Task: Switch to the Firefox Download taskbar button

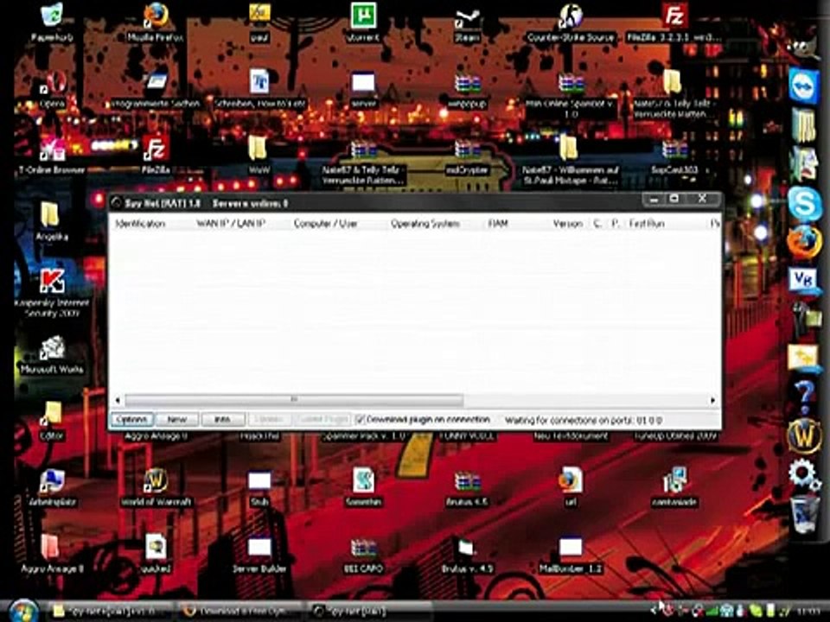Action: [239, 611]
